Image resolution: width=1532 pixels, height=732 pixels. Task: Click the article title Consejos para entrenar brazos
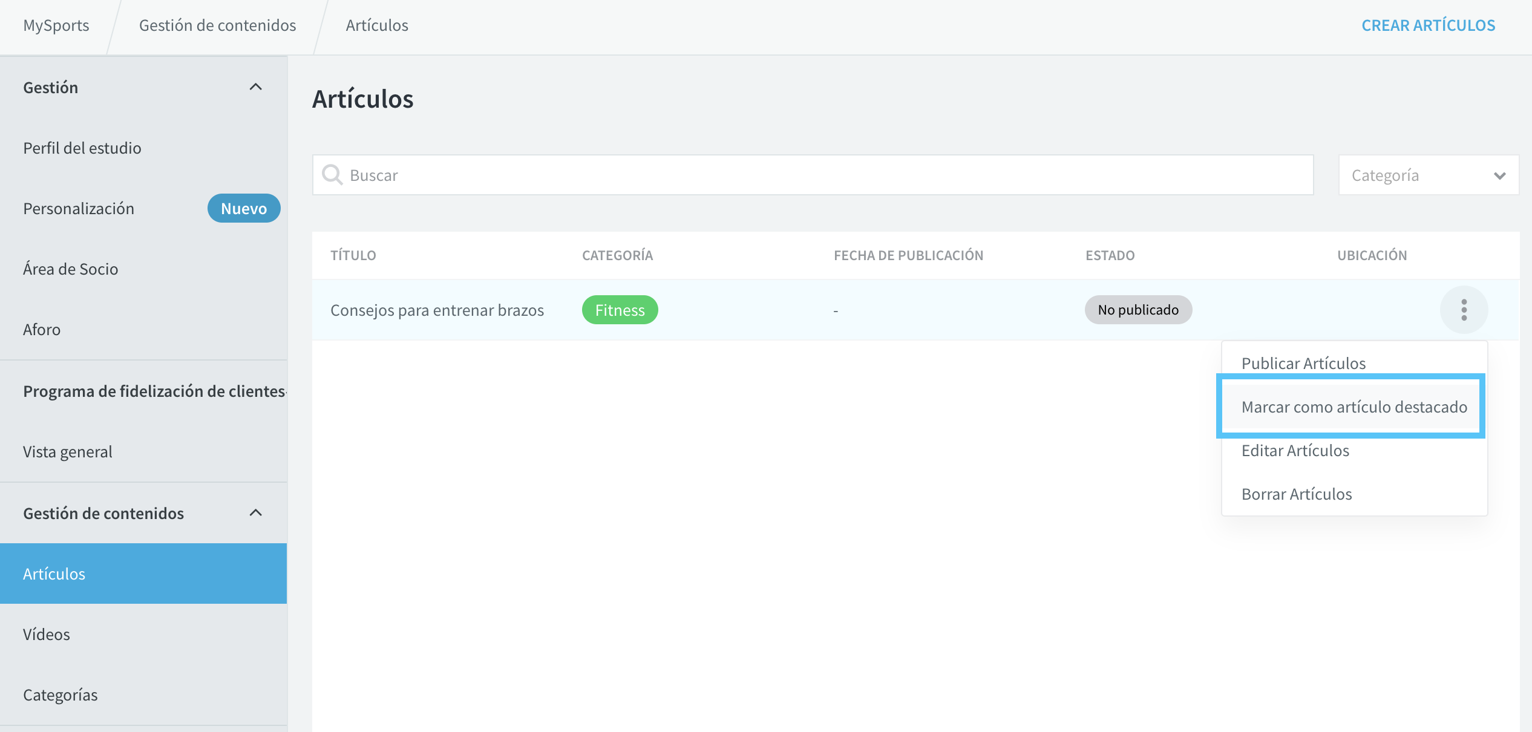point(437,310)
